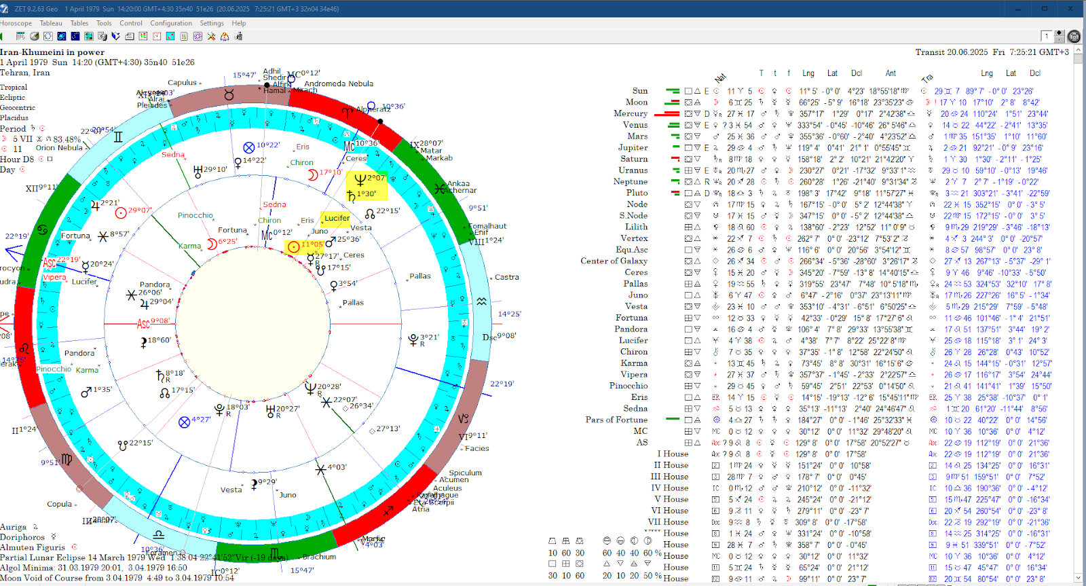Open the Settings menu
Viewport: 1086px width, 586px height.
click(x=212, y=23)
